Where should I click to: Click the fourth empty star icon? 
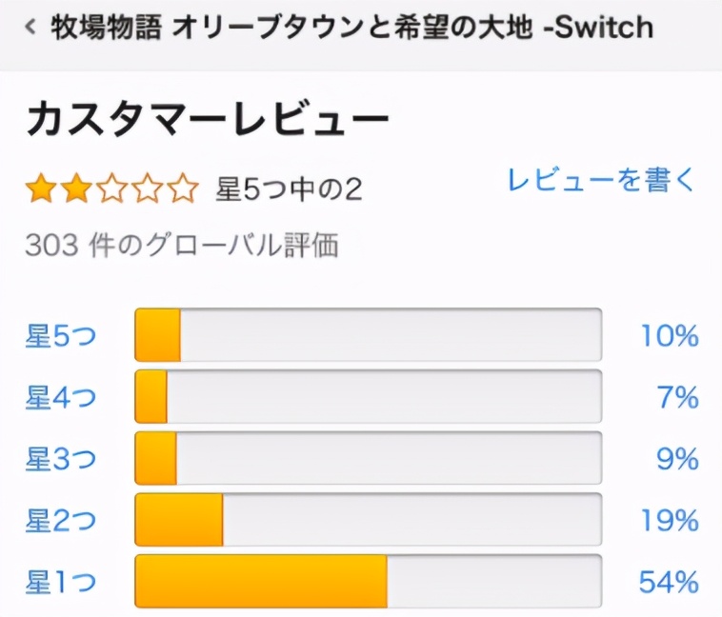[x=147, y=189]
